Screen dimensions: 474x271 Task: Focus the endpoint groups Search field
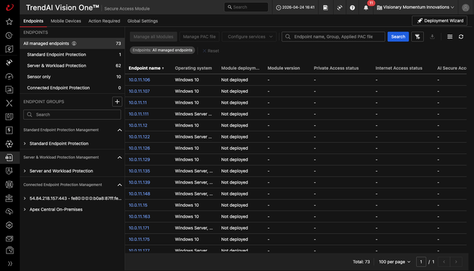(72, 114)
